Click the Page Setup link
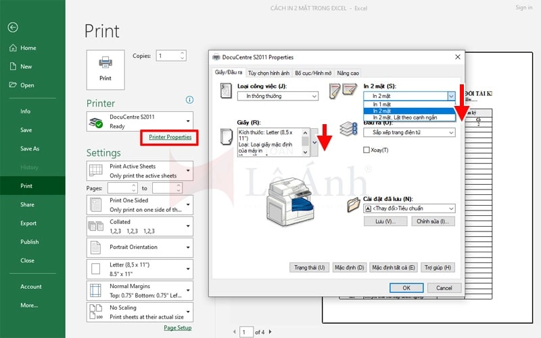541x338 pixels. (178, 328)
